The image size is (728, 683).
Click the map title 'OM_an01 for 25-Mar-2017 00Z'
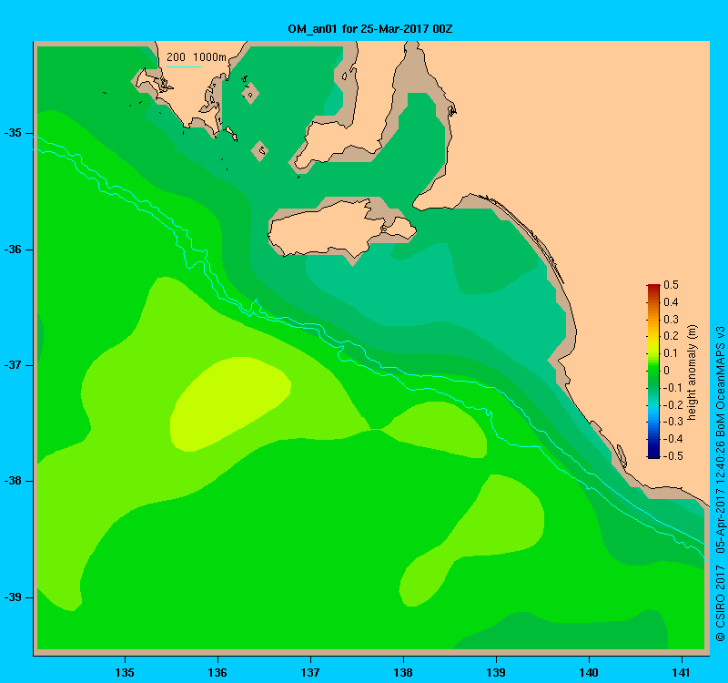[x=370, y=29]
